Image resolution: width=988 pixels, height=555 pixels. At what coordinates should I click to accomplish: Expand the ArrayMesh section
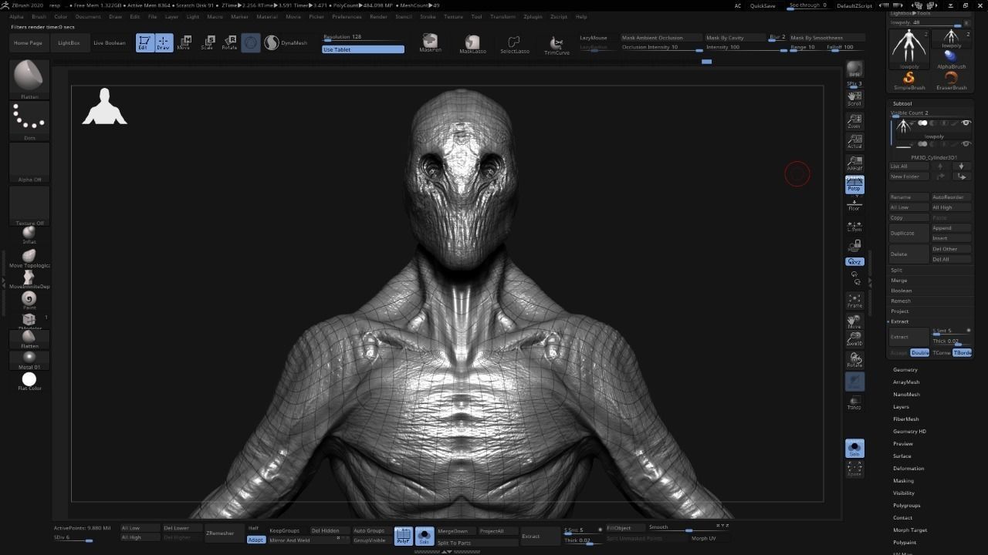(906, 382)
